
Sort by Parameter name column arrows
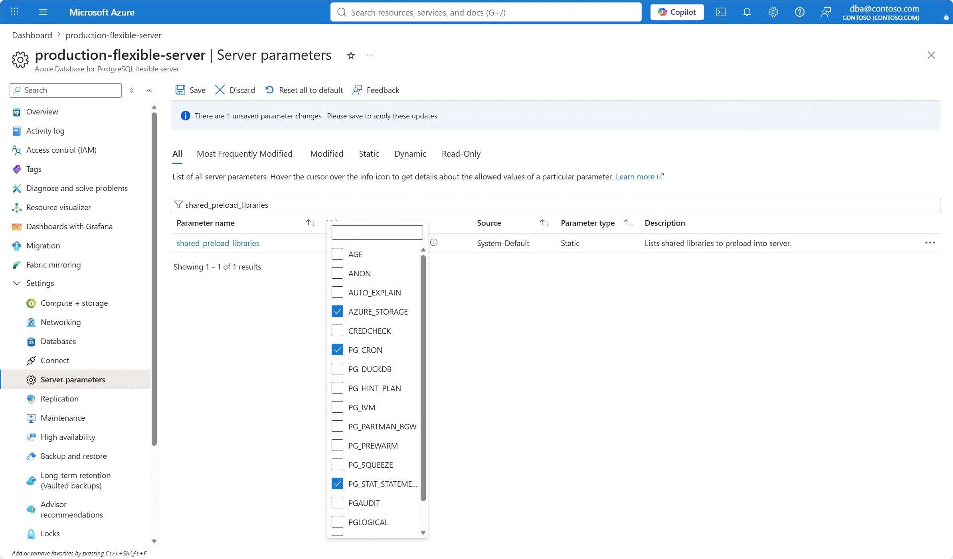click(x=310, y=223)
